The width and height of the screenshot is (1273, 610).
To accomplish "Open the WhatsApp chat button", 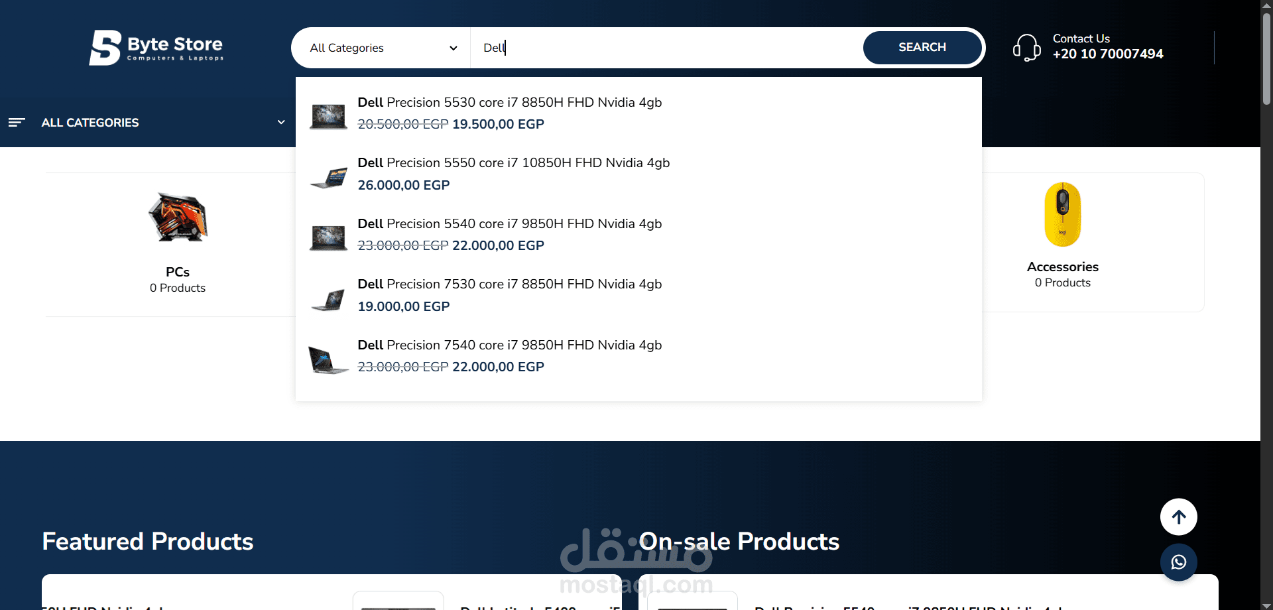I will [1178, 562].
